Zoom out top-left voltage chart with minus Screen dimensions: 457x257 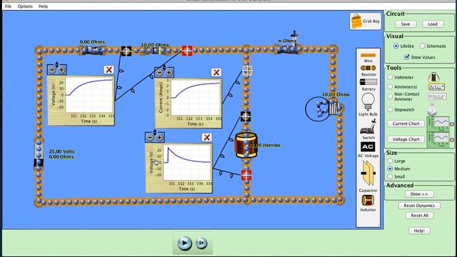point(52,70)
